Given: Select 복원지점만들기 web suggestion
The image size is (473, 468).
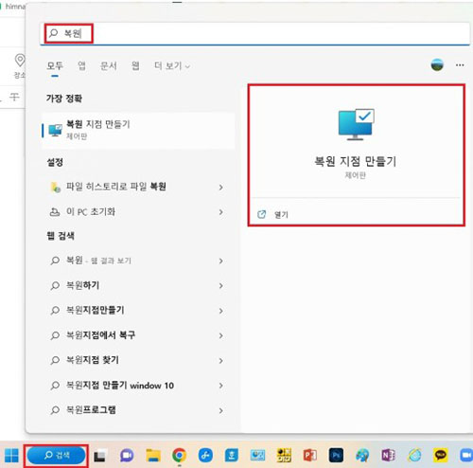Looking at the screenshot, I should [x=138, y=311].
